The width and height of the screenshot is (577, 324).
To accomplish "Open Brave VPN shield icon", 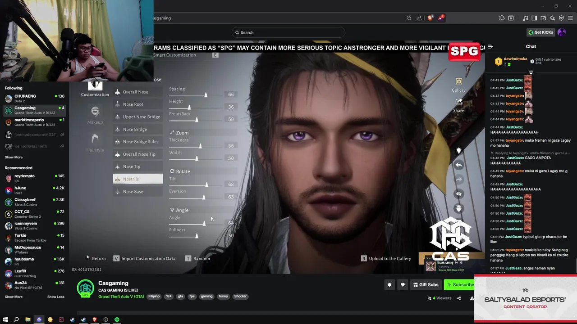I will pyautogui.click(x=561, y=18).
